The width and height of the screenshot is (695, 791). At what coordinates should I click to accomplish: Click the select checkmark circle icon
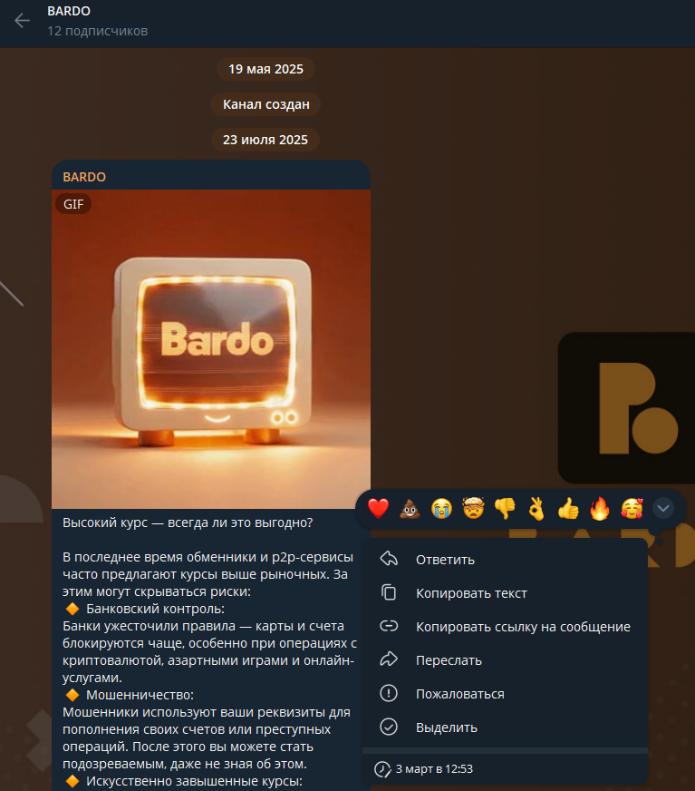point(389,727)
